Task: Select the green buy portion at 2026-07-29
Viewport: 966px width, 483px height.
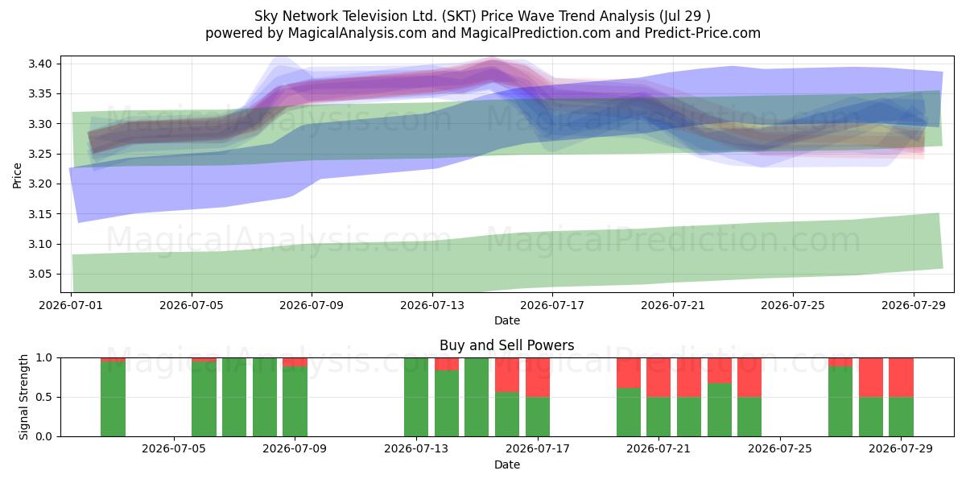Action: [902, 417]
